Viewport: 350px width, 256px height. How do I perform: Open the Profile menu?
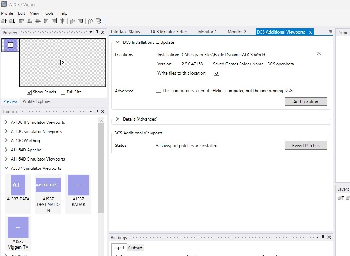pos(7,13)
